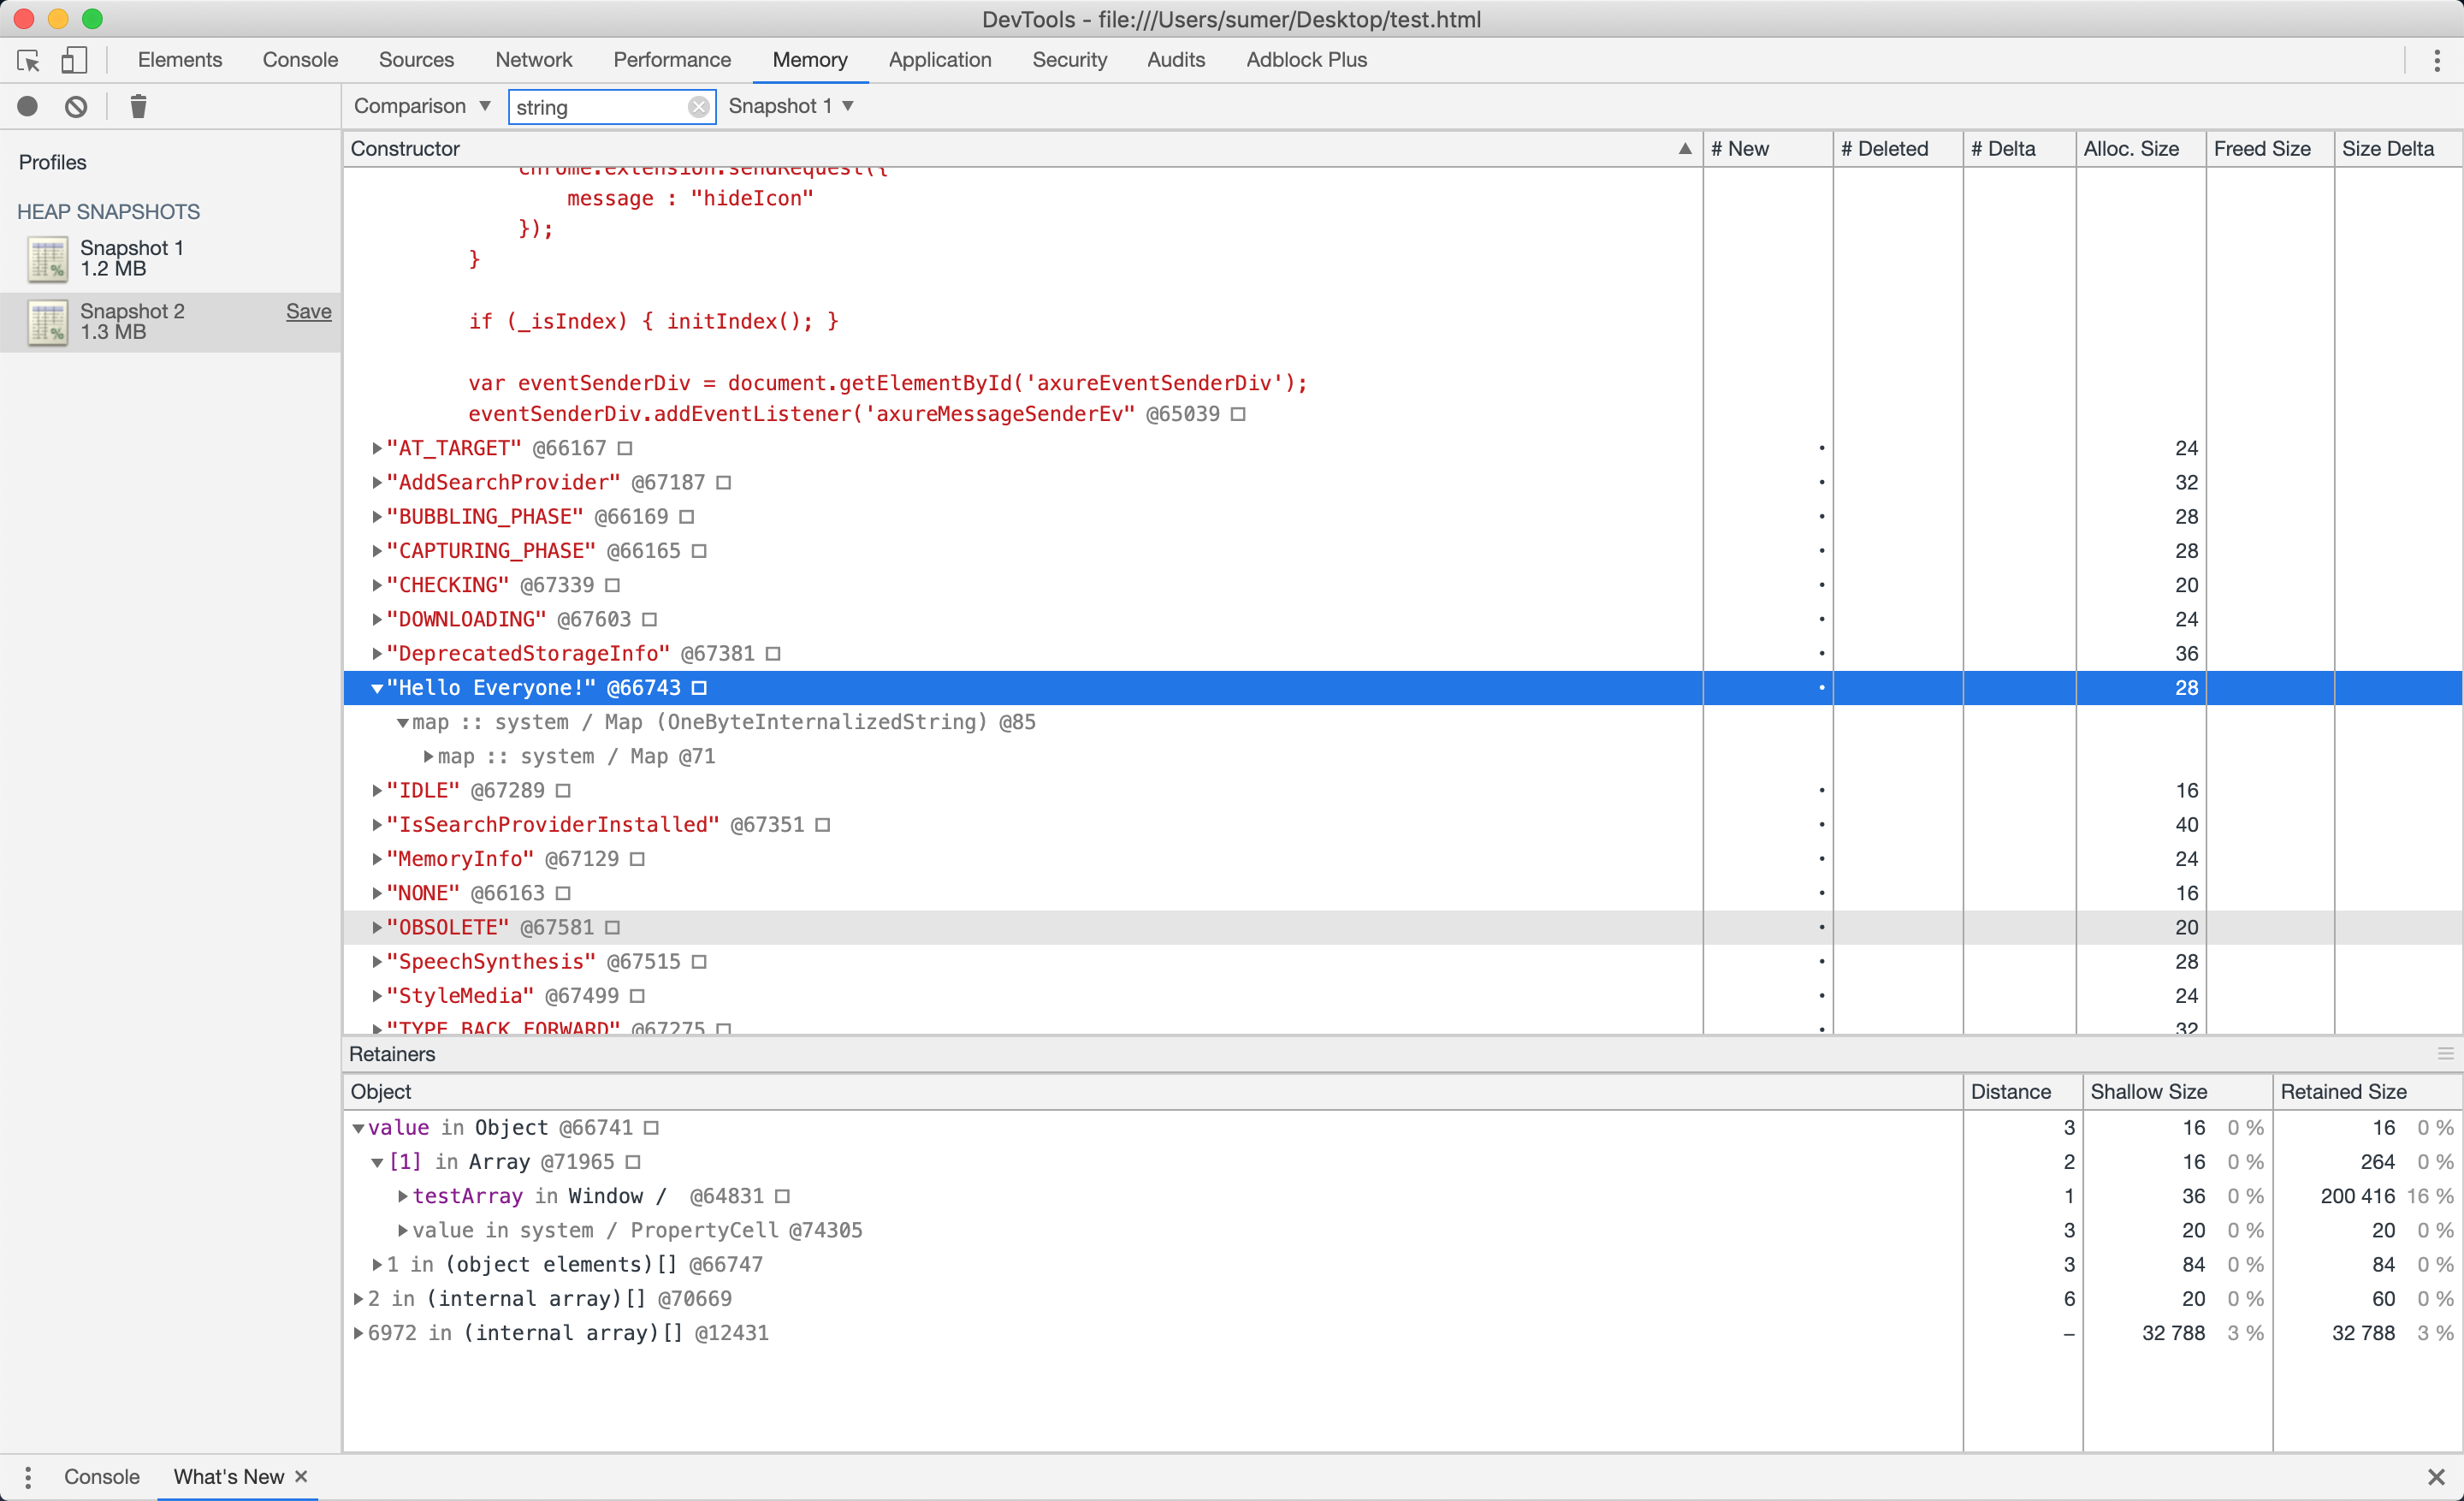Viewport: 2464px width, 1501px height.
Task: Open the Application tab
Action: (x=939, y=60)
